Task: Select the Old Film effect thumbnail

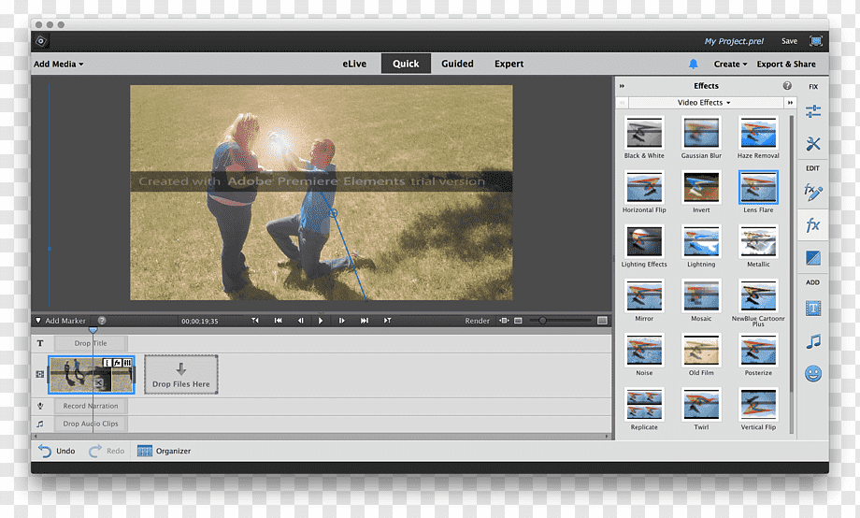Action: [x=701, y=351]
